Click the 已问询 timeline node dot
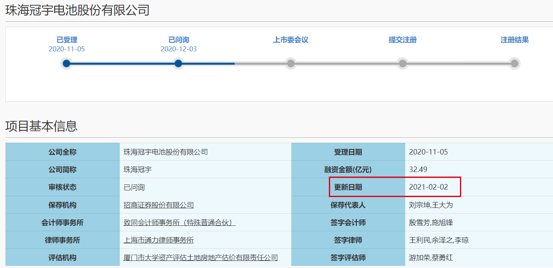Image resolution: width=553 pixels, height=268 pixels. [x=178, y=63]
